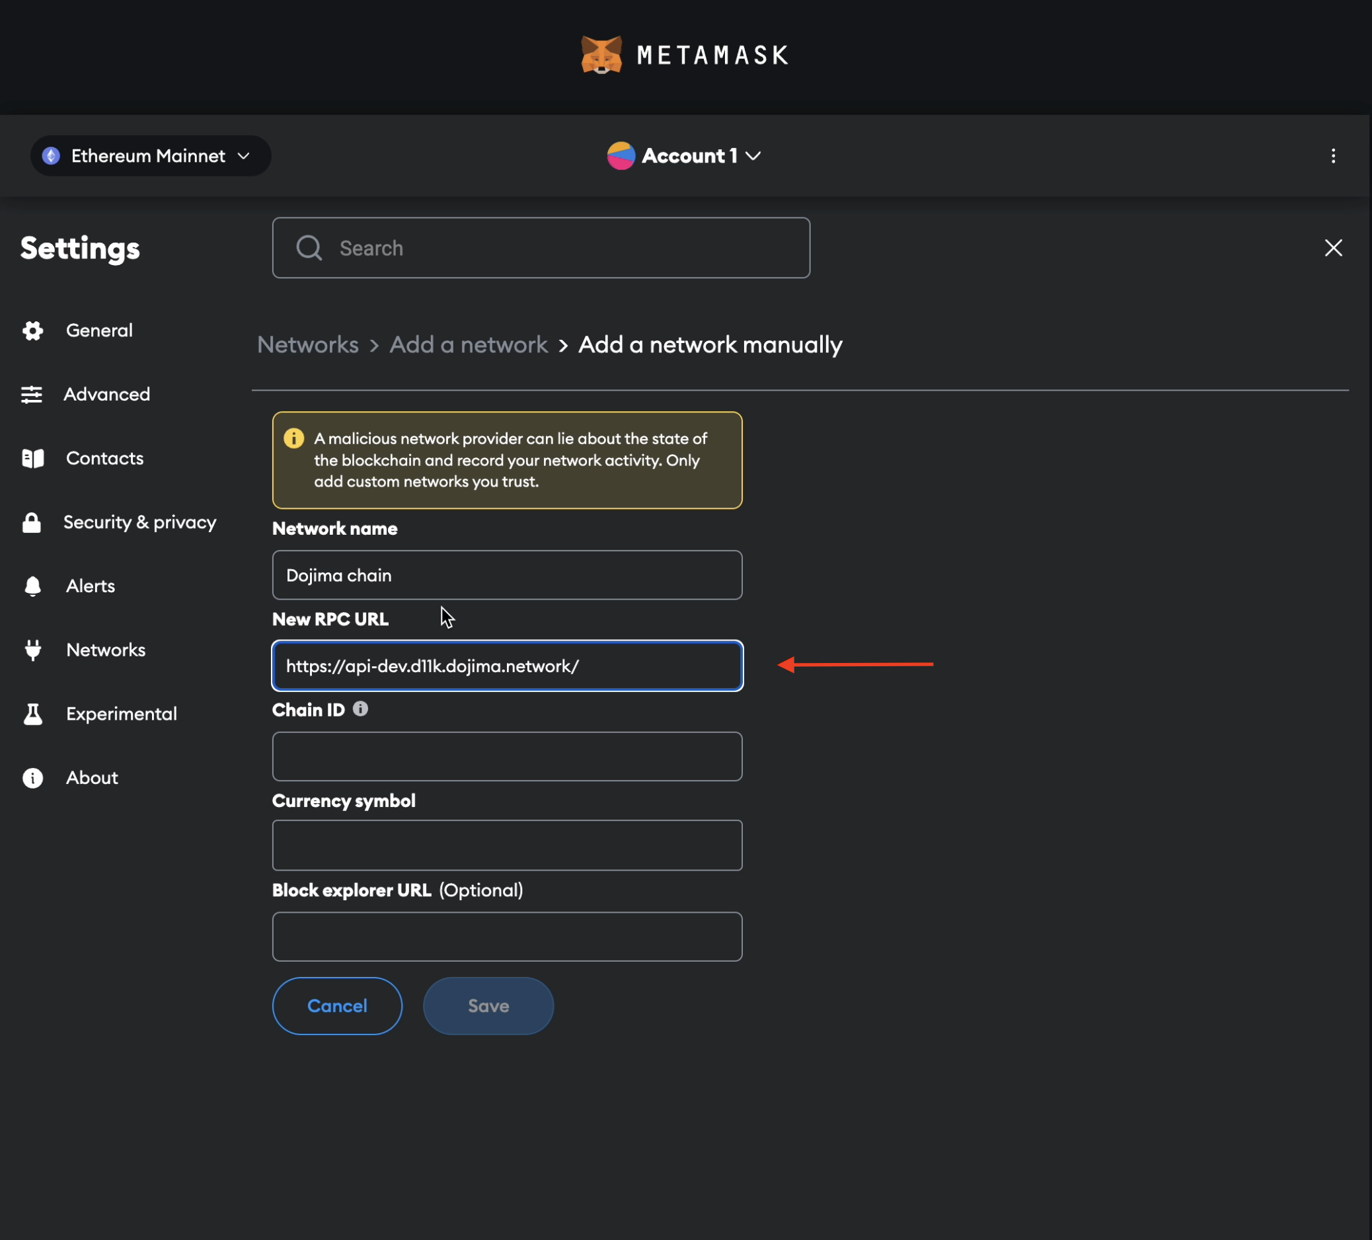Click the New RPC URL input field
The height and width of the screenshot is (1240, 1372).
(x=507, y=666)
